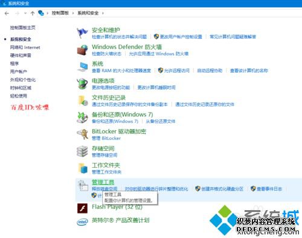
Task: Click the BitLocker drive encryption keys icon
Action: (x=82, y=134)
